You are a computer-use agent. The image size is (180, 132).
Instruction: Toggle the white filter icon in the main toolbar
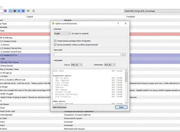(10, 11)
